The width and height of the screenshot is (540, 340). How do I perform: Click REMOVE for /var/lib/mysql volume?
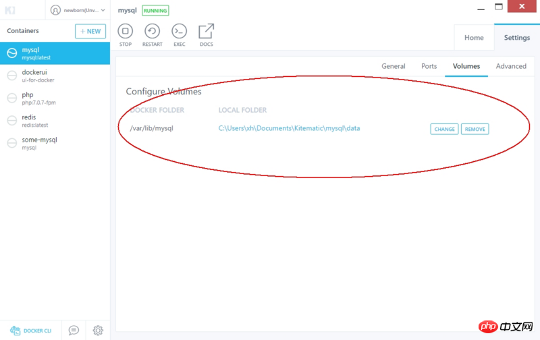point(475,129)
